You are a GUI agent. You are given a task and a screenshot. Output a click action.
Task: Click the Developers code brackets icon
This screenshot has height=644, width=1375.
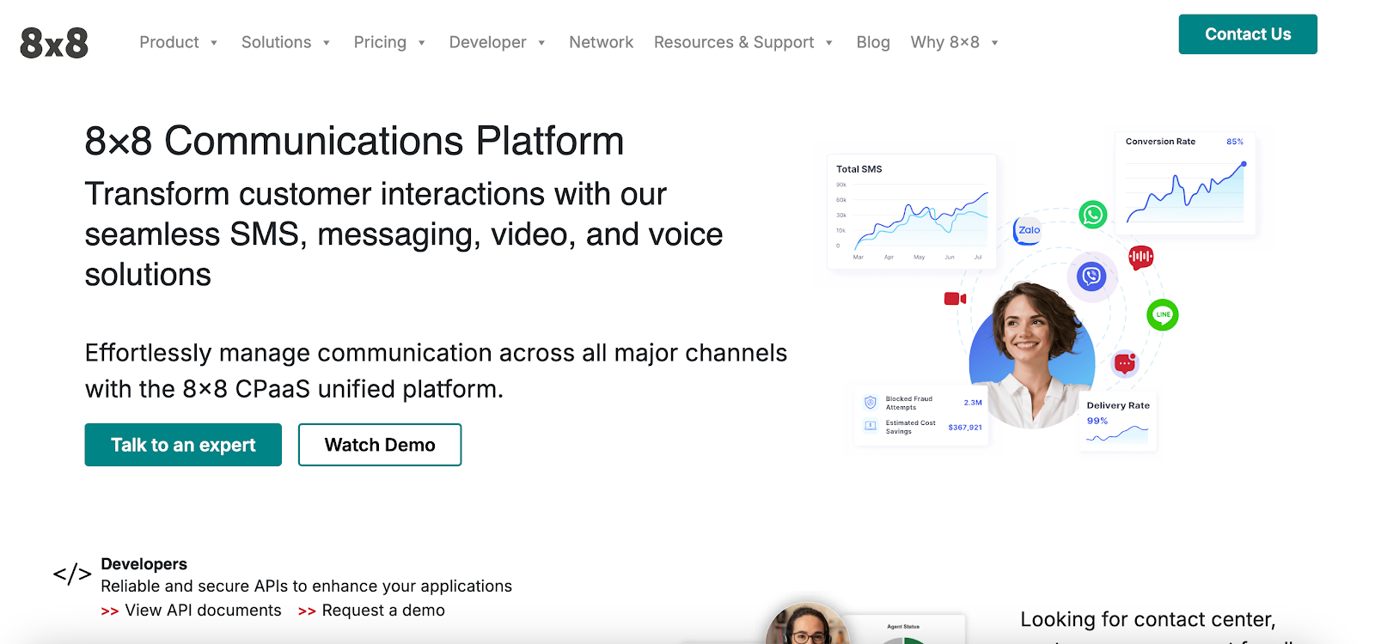coord(72,574)
